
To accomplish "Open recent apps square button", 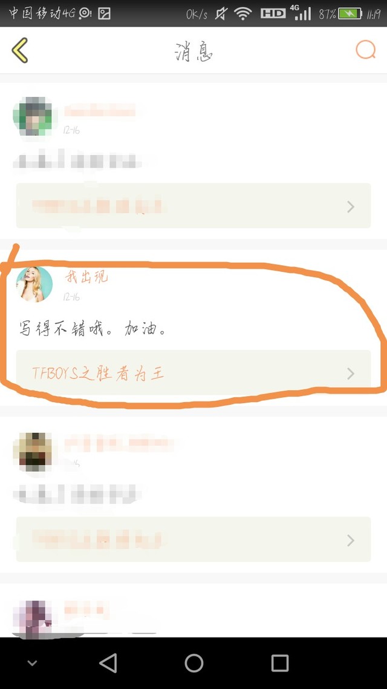I will [x=279, y=662].
